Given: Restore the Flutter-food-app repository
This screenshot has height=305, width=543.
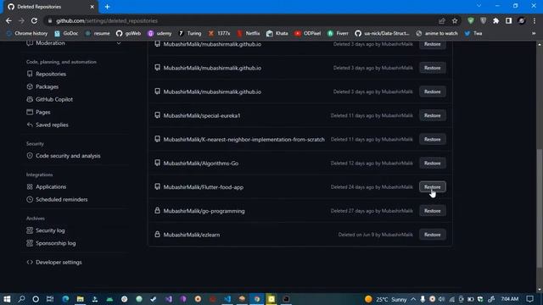Looking at the screenshot, I should (x=432, y=187).
